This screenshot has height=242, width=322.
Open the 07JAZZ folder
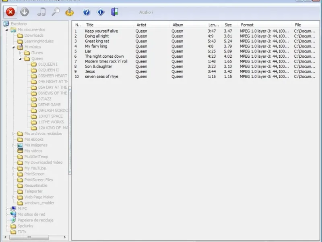41,99
